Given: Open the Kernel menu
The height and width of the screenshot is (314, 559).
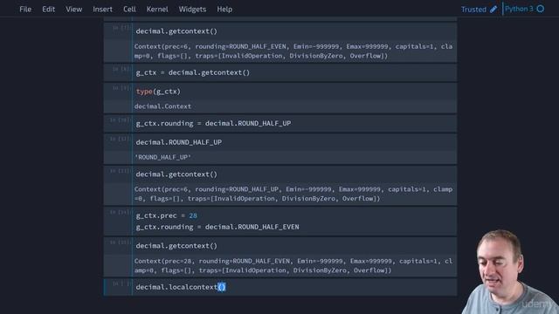Looking at the screenshot, I should (x=157, y=10).
